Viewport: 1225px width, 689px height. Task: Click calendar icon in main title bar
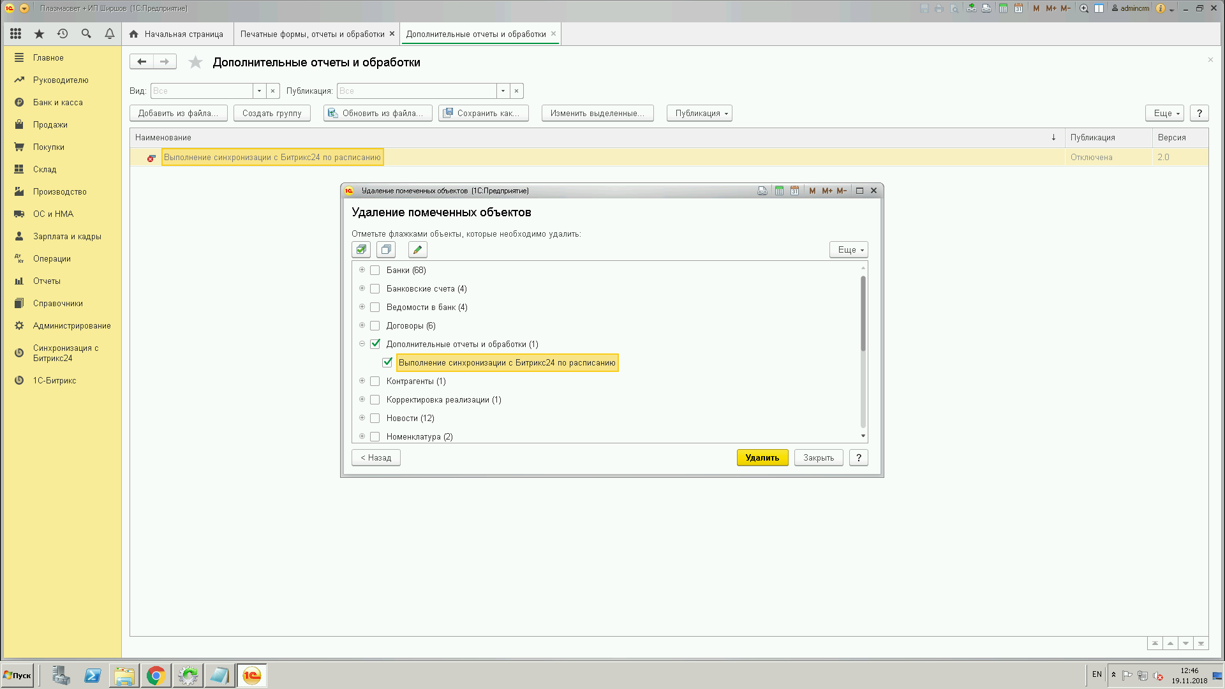pos(1019,8)
